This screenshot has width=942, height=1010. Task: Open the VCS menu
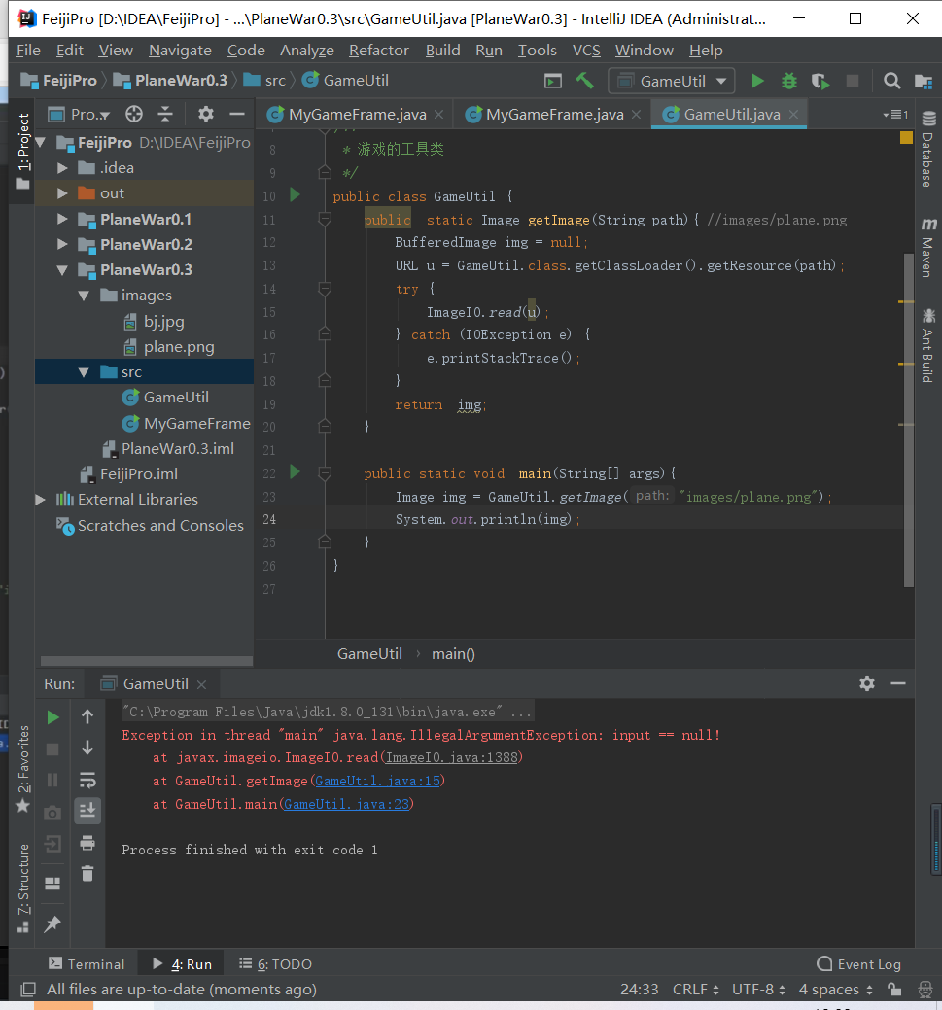click(x=586, y=51)
